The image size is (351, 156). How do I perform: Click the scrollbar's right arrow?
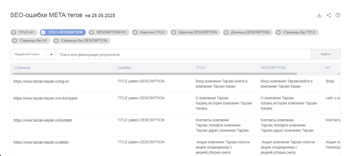pos(339,74)
